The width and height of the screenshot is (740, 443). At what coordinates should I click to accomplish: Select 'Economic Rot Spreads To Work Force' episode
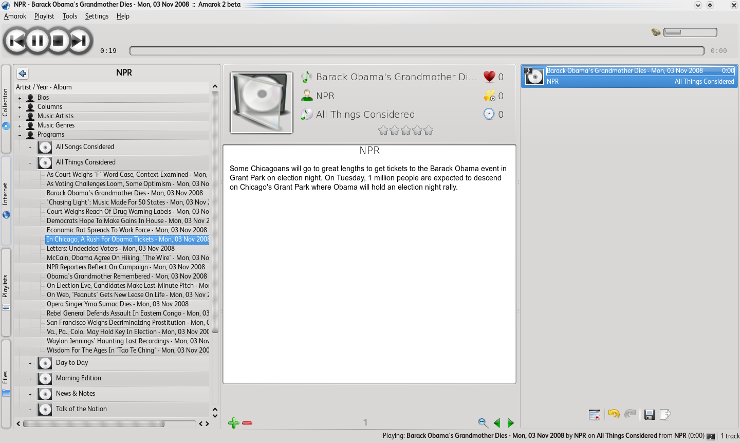pos(127,230)
